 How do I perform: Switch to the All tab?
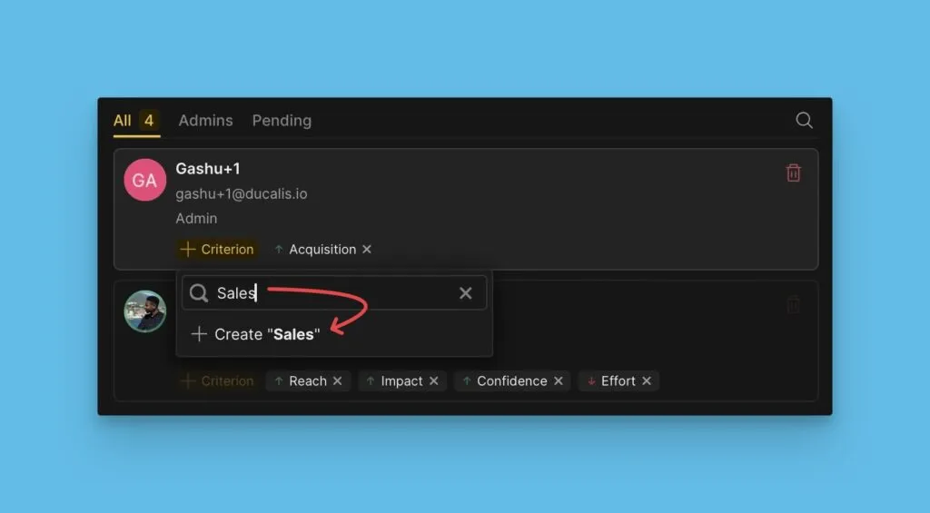tap(123, 120)
